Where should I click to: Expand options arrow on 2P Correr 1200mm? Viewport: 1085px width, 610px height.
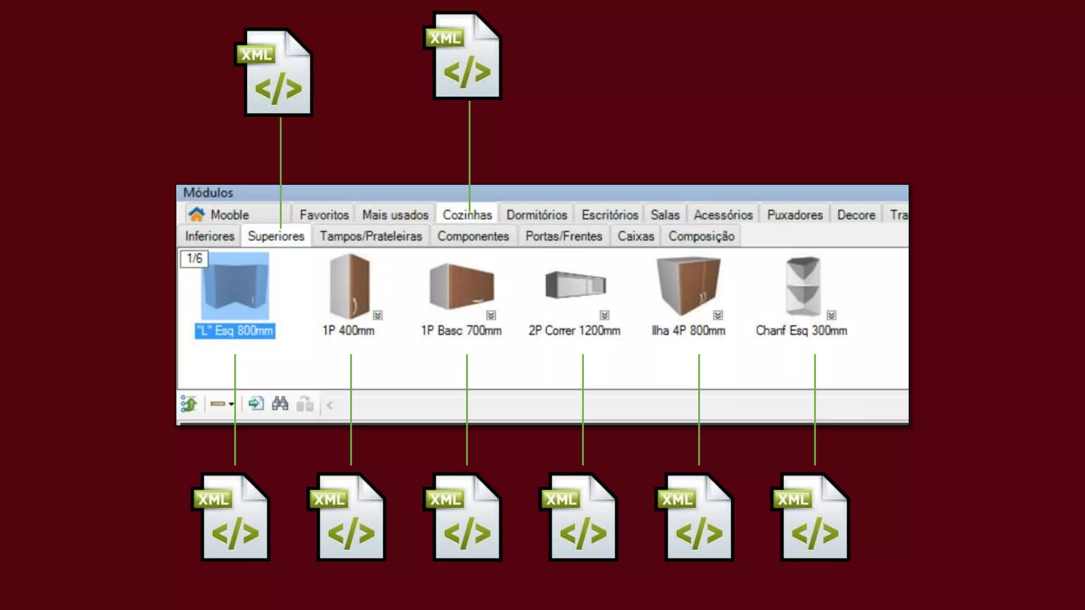[604, 316]
